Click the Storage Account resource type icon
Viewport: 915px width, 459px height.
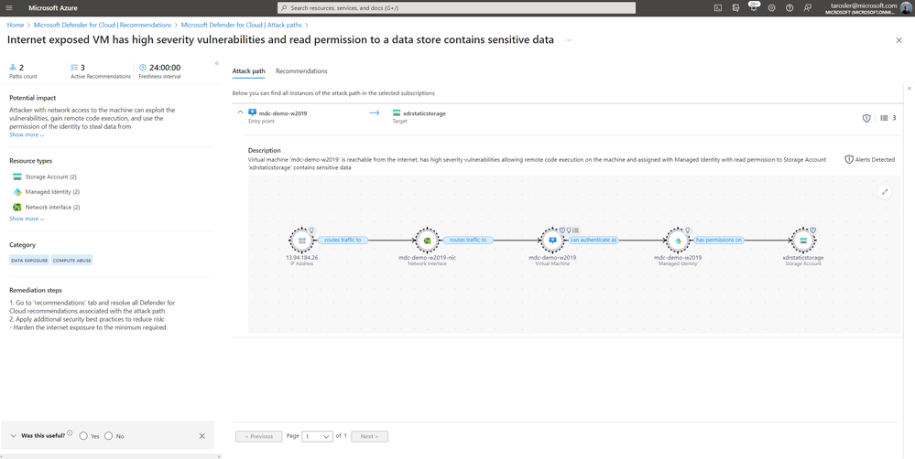click(16, 176)
